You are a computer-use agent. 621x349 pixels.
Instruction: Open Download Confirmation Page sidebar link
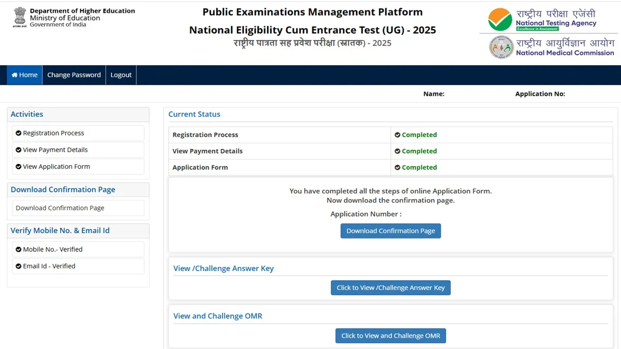click(60, 208)
